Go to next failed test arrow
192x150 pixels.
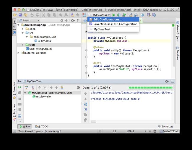tap(56, 88)
